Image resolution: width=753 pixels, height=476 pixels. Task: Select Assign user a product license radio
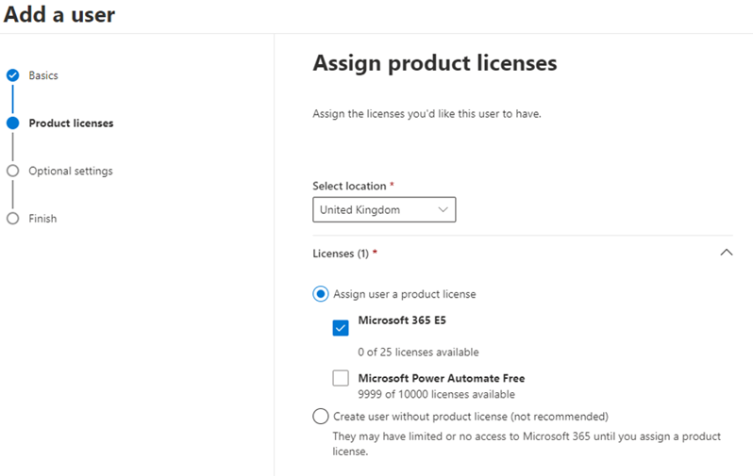tap(321, 294)
